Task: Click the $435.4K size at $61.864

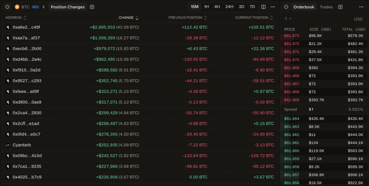Action: coord(317,119)
